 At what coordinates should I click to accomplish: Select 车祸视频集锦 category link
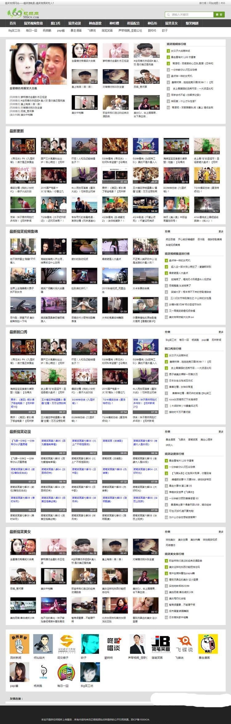(x=173, y=245)
